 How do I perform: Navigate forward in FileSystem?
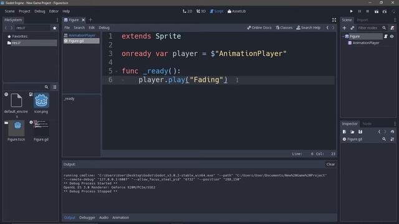(x=11, y=28)
